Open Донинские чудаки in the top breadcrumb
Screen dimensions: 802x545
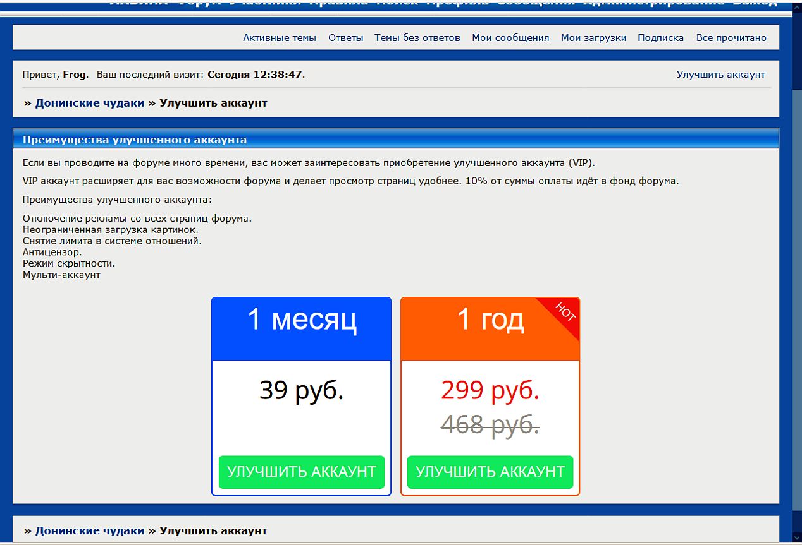click(x=90, y=103)
